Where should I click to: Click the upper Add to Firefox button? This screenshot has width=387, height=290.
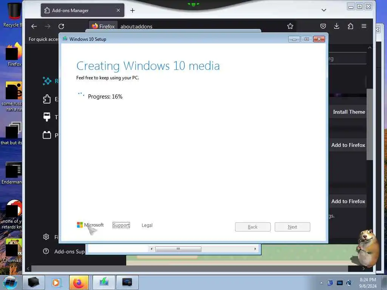point(348,145)
